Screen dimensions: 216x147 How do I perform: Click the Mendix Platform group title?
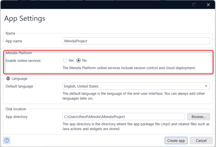click(x=19, y=53)
